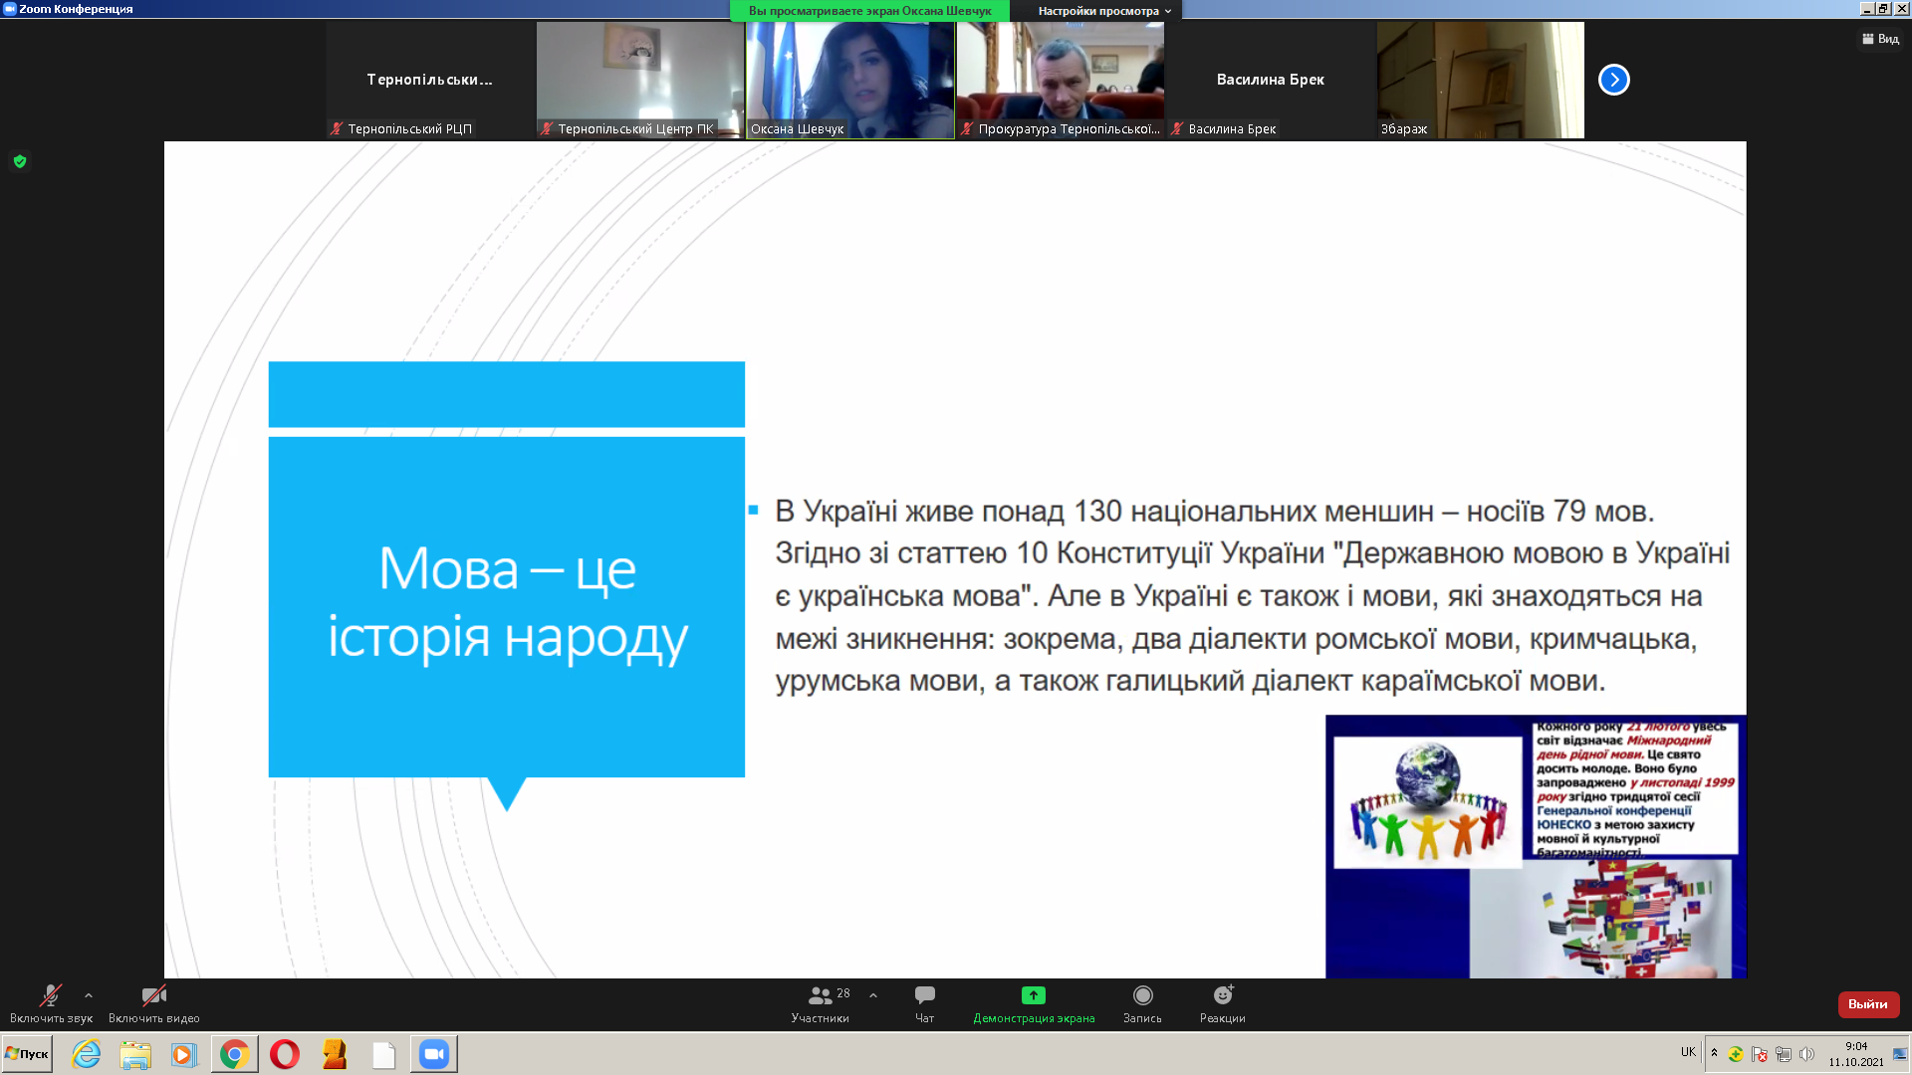Click the green screen sharing notice banner
Viewport: 1912px width, 1075px height.
869,11
